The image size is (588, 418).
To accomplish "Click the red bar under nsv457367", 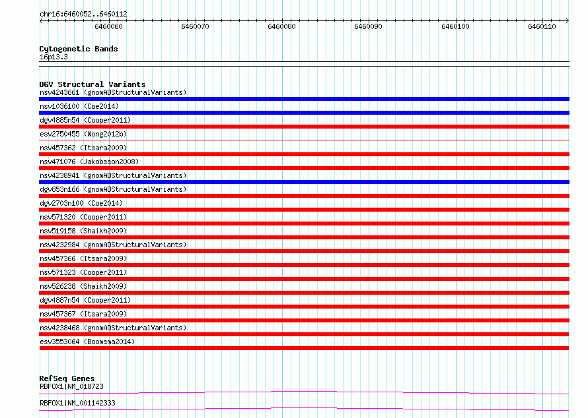I will pyautogui.click(x=304, y=320).
